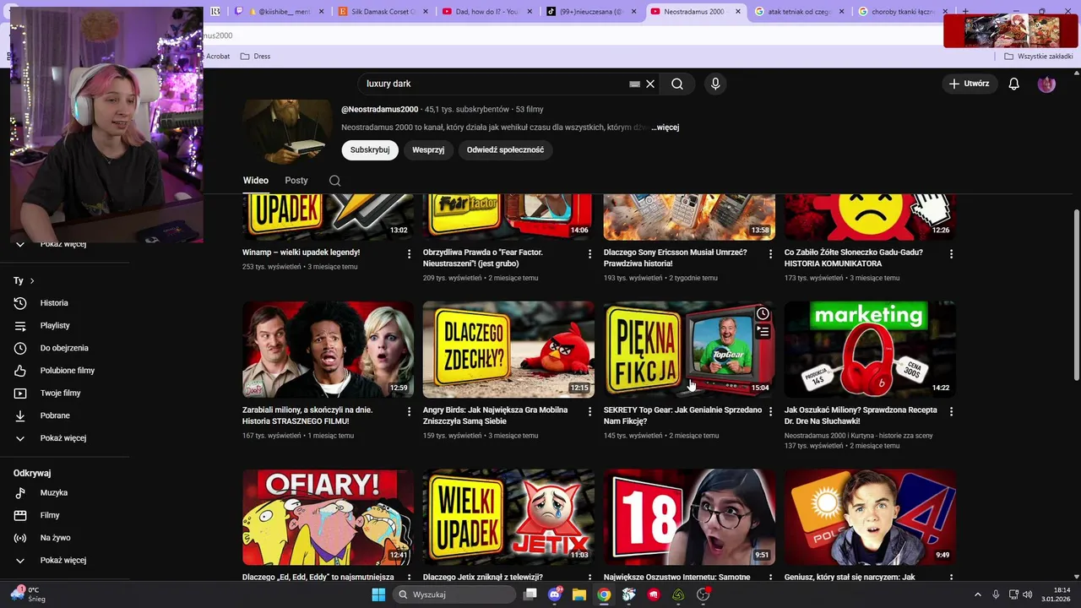Image resolution: width=1081 pixels, height=608 pixels.
Task: Open File Explorer from the taskbar
Action: (579, 594)
